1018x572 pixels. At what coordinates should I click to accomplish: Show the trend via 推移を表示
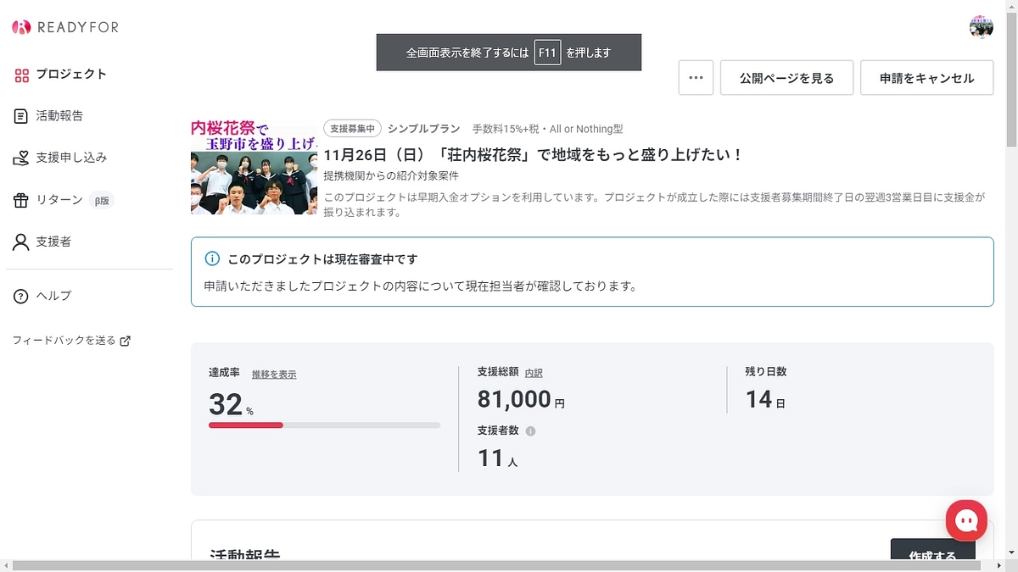point(272,373)
